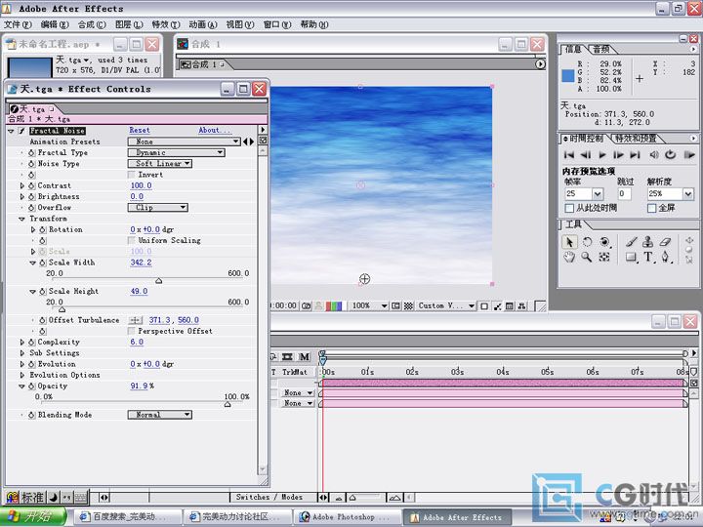Select the Hand tool
The image size is (703, 527).
[569, 258]
